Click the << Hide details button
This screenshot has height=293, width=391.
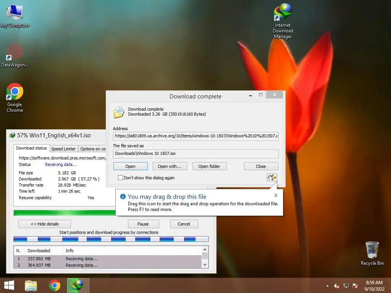(45, 224)
